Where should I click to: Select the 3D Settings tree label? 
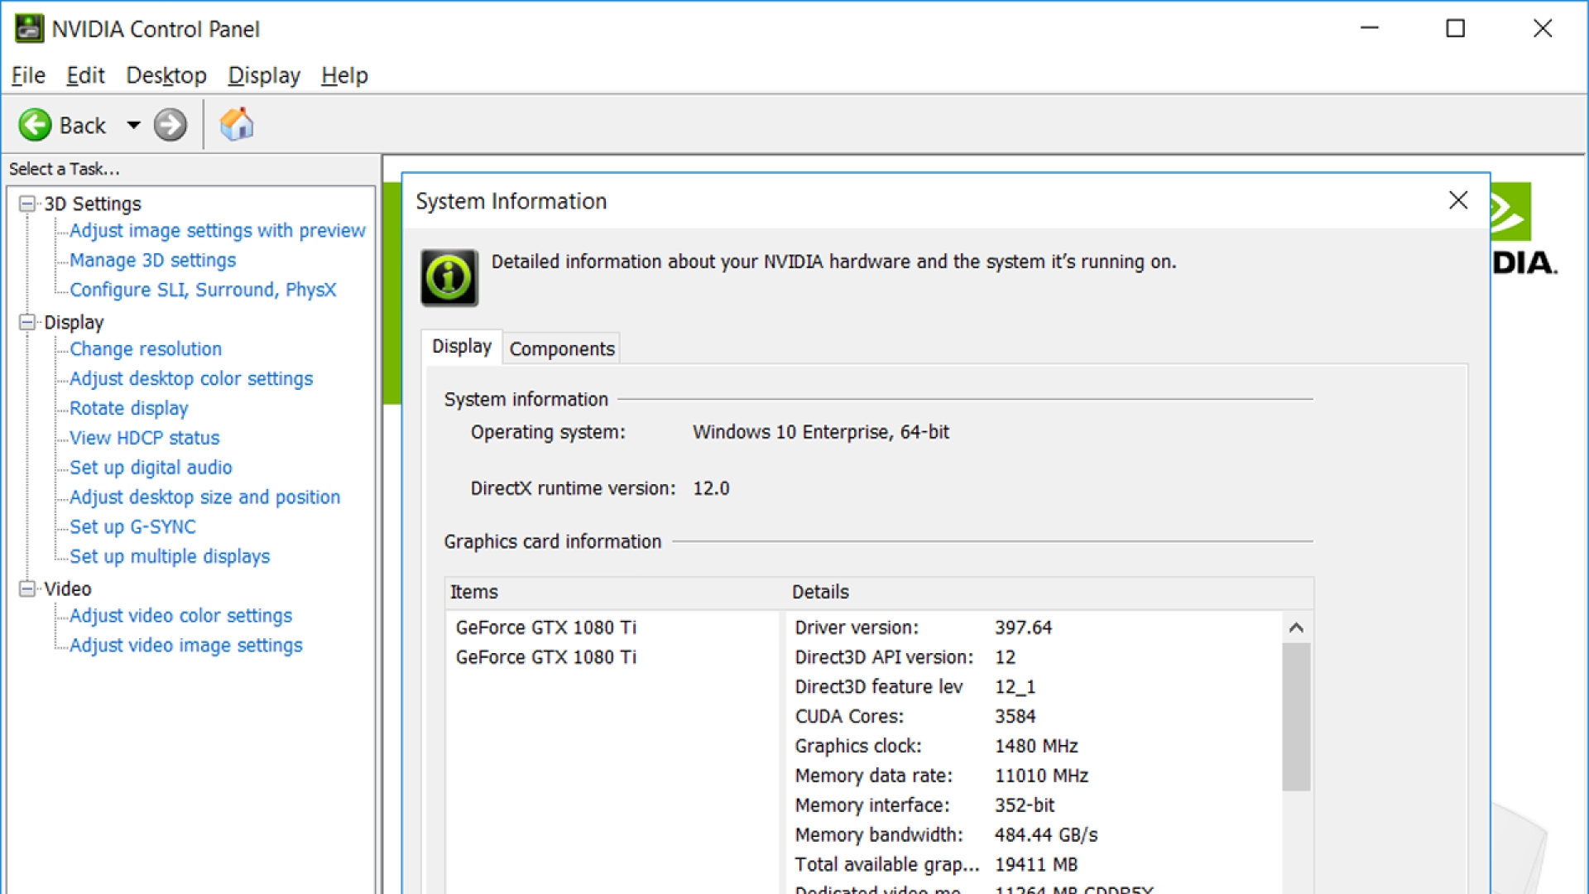click(x=93, y=204)
